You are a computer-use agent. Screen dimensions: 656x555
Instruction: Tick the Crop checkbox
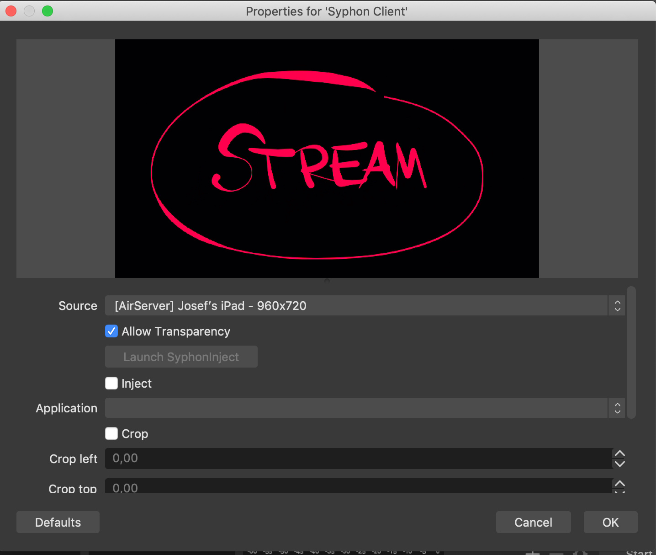[111, 433]
